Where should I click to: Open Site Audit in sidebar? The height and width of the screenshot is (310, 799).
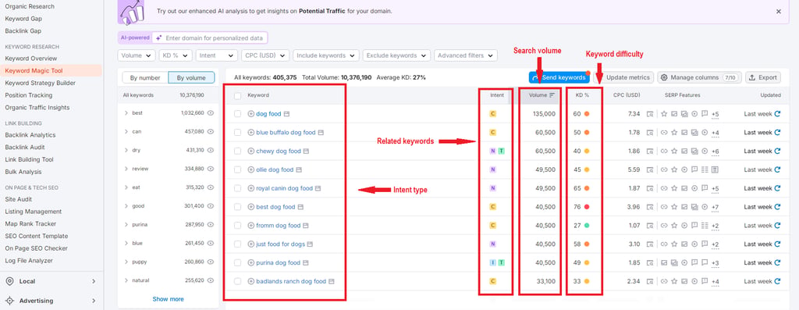19,199
